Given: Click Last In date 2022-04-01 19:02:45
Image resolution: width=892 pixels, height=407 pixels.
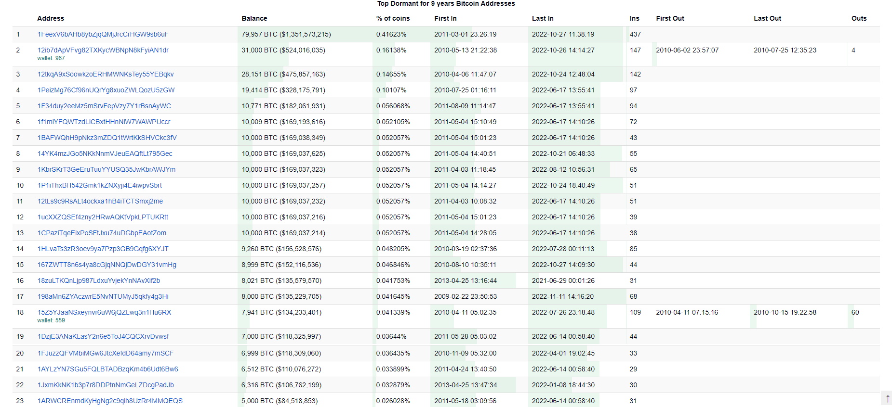Looking at the screenshot, I should click(563, 353).
